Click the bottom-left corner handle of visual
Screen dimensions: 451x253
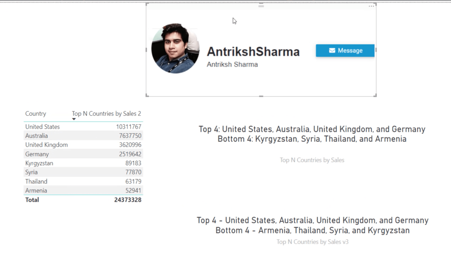(147, 95)
